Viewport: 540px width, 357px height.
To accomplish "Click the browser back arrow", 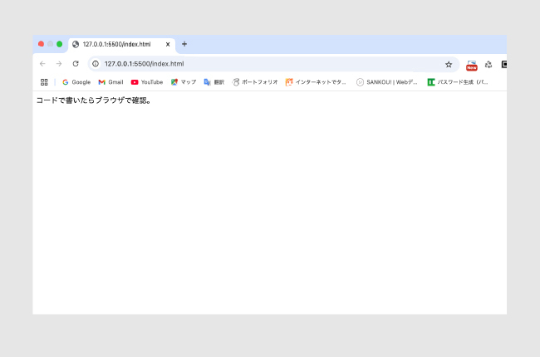I will click(x=42, y=64).
